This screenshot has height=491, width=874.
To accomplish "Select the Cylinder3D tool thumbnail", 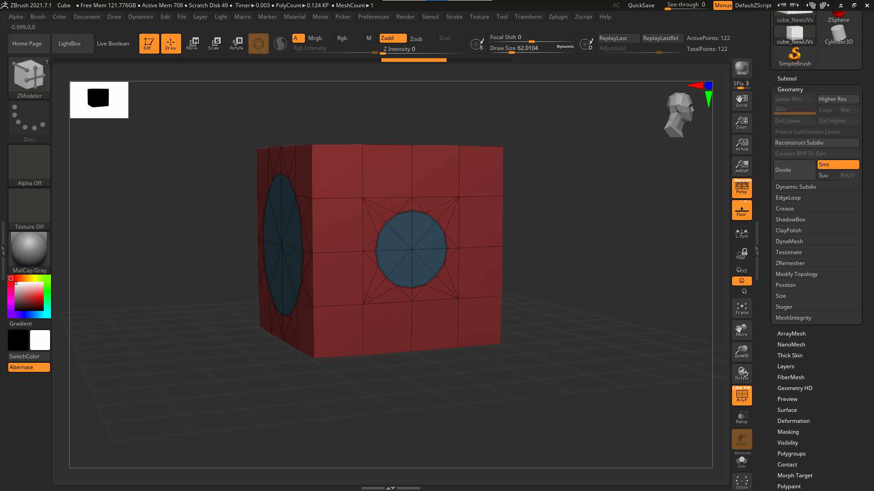I will 838,35.
